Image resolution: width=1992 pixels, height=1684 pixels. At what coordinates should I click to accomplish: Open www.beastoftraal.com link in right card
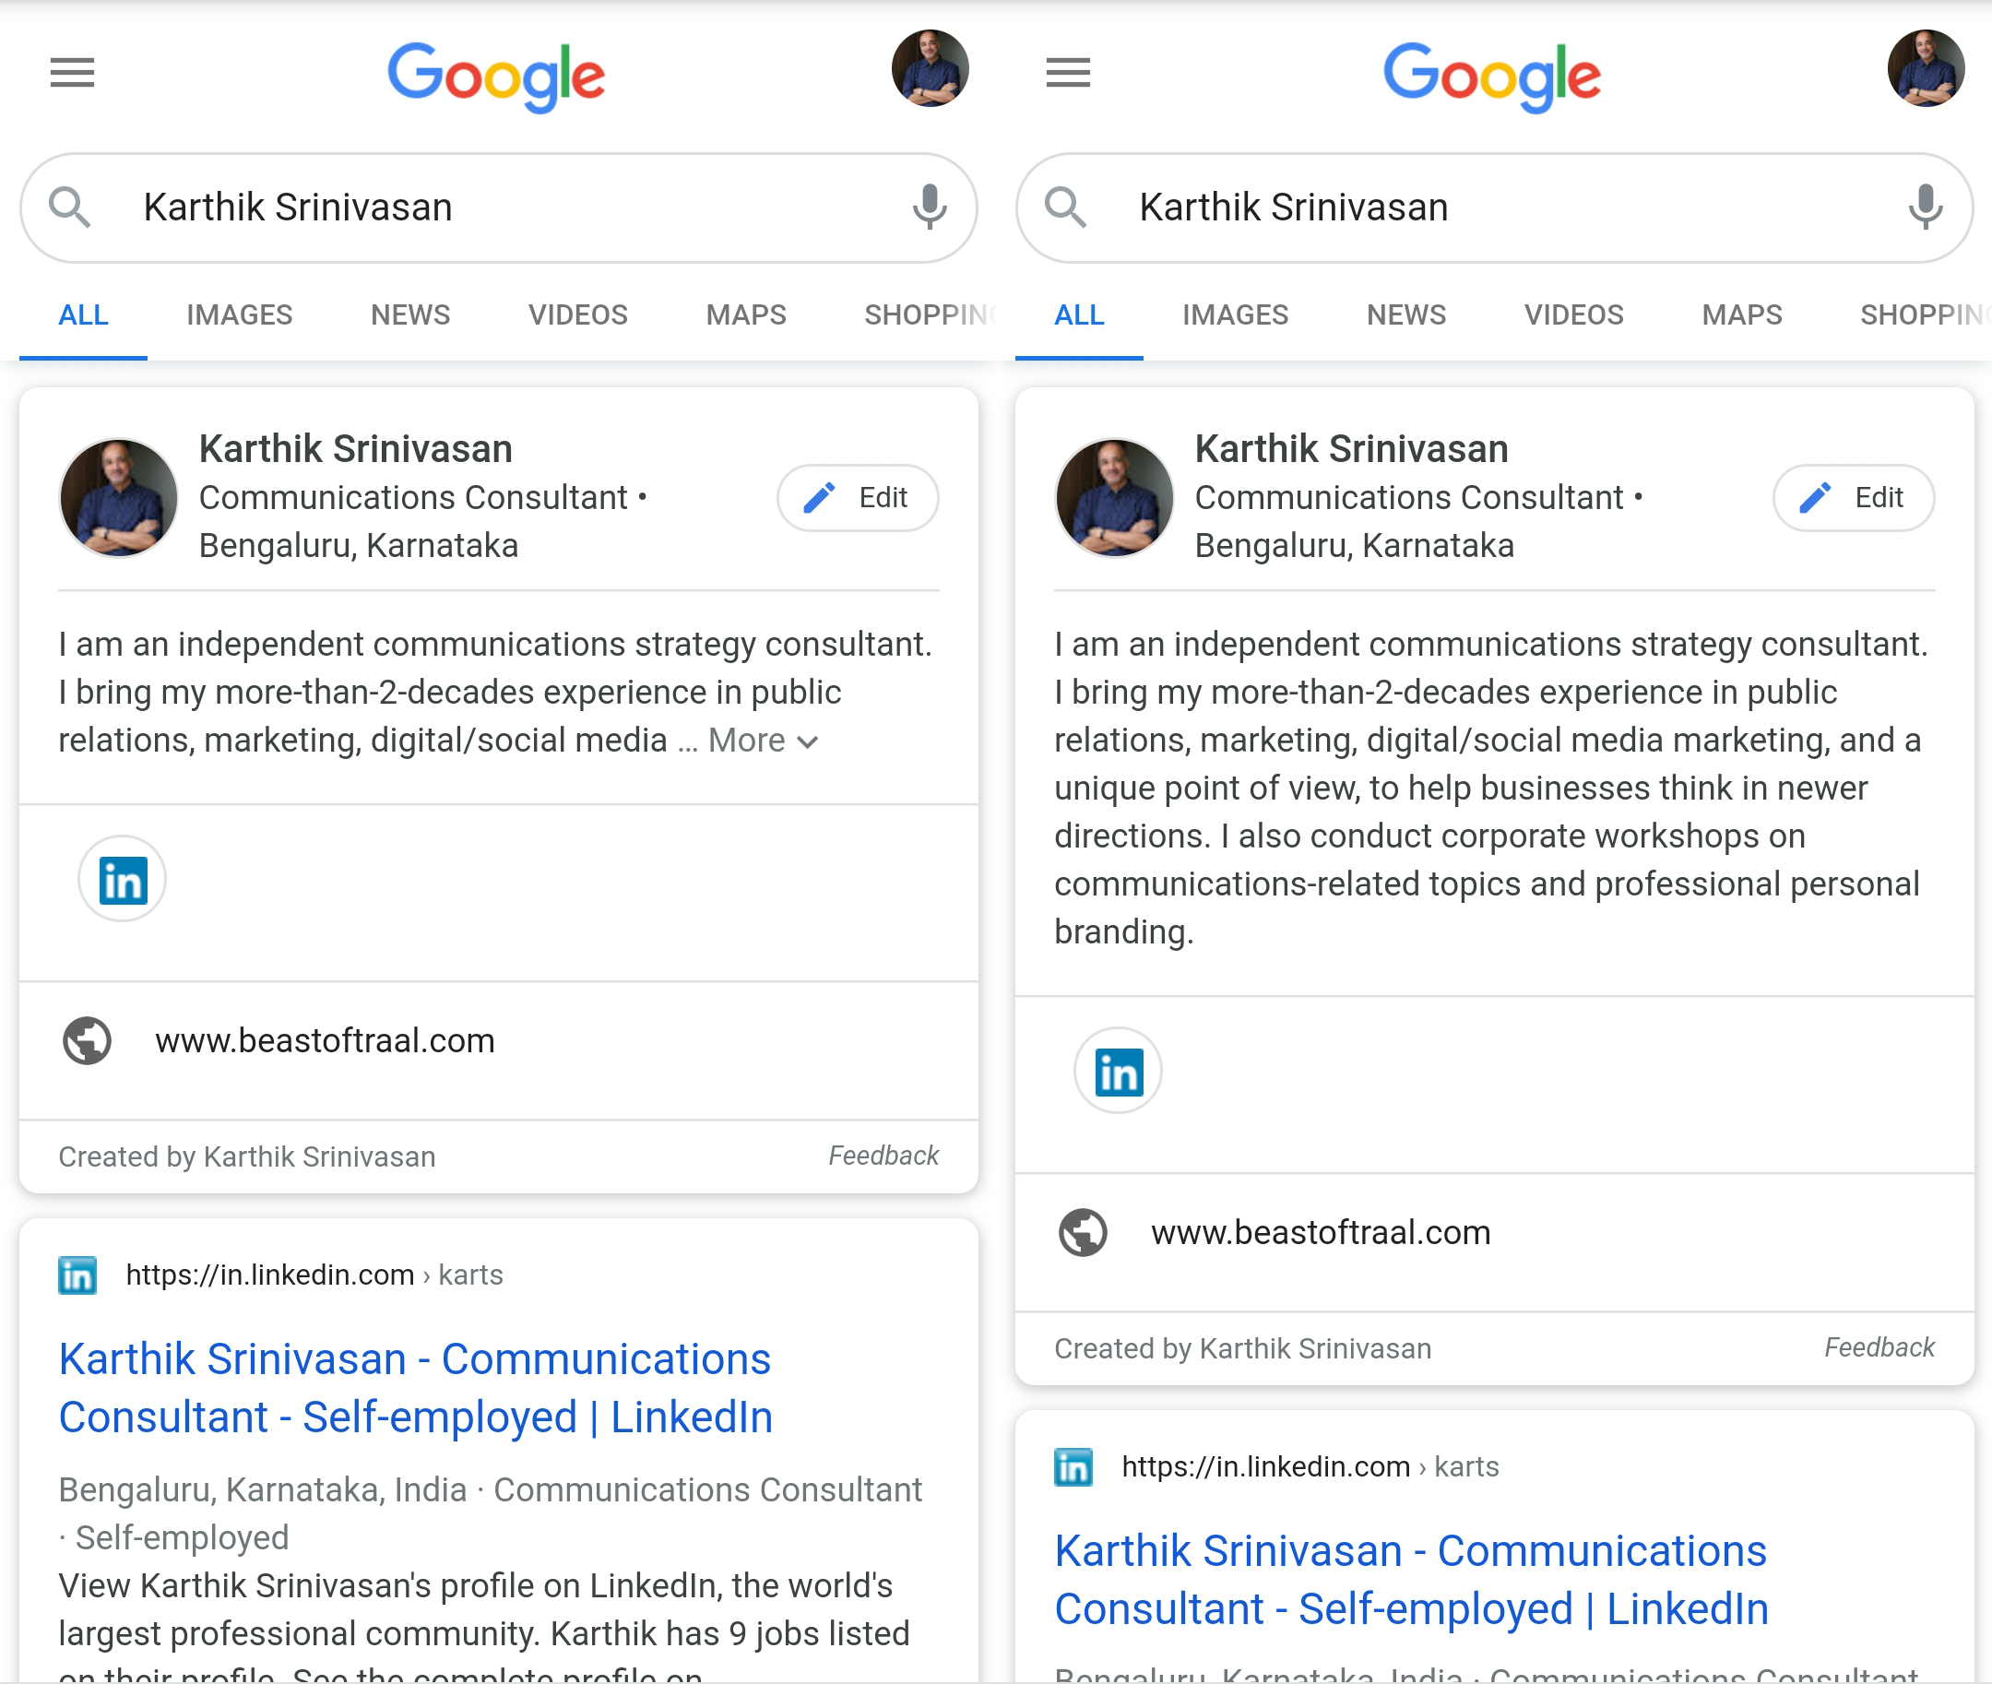[x=1321, y=1232]
